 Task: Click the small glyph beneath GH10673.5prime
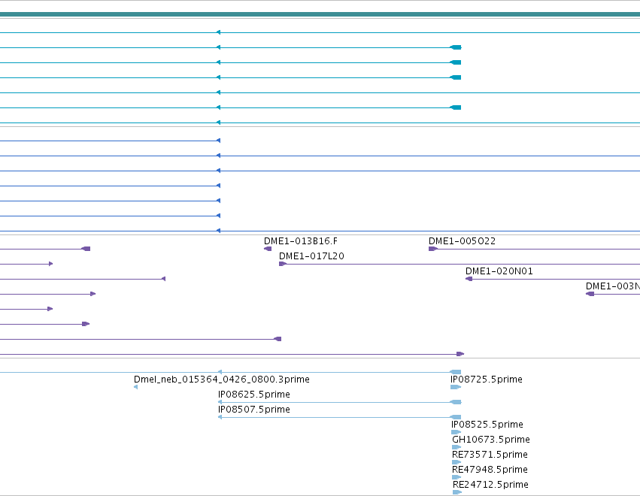(x=456, y=447)
